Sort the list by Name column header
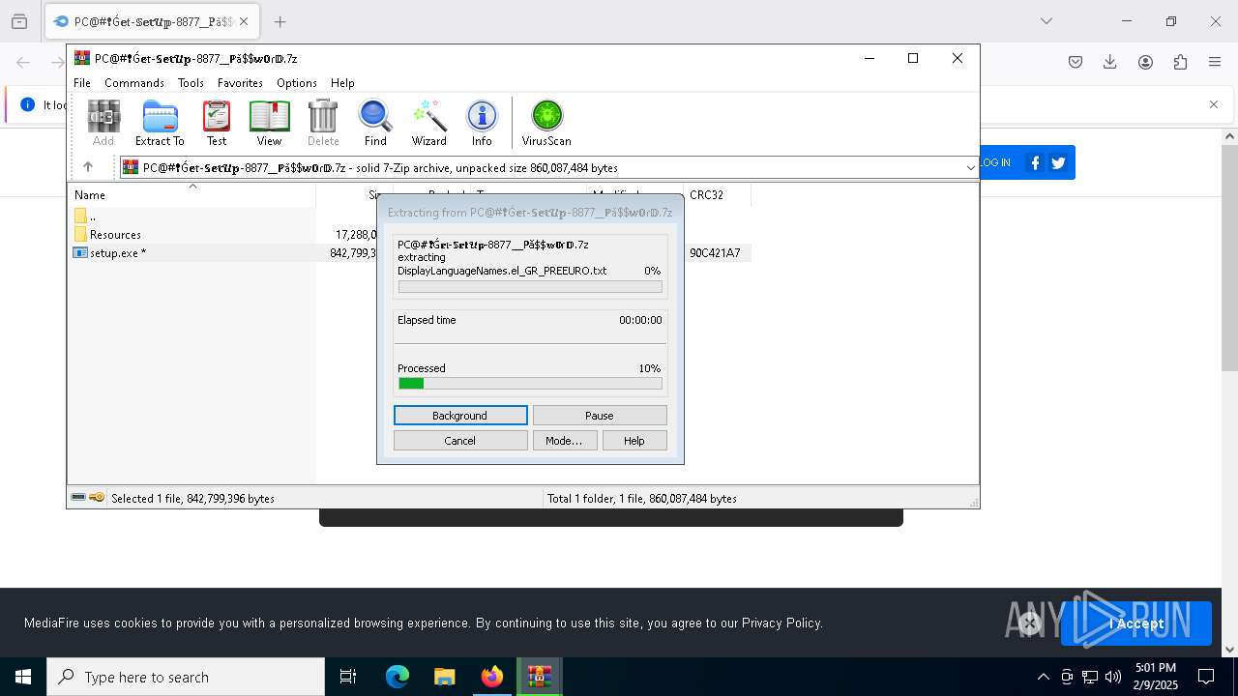The image size is (1238, 696). (193, 195)
